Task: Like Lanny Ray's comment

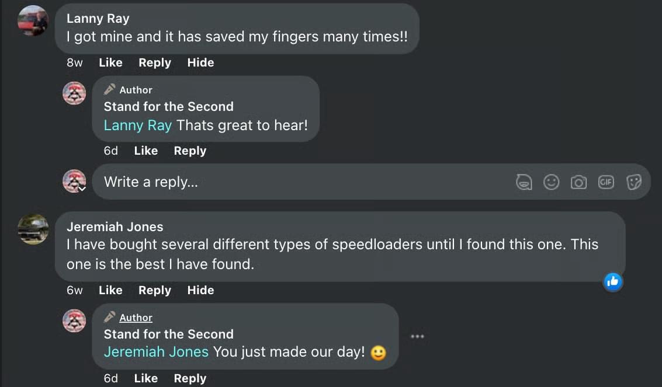Action: coord(110,62)
